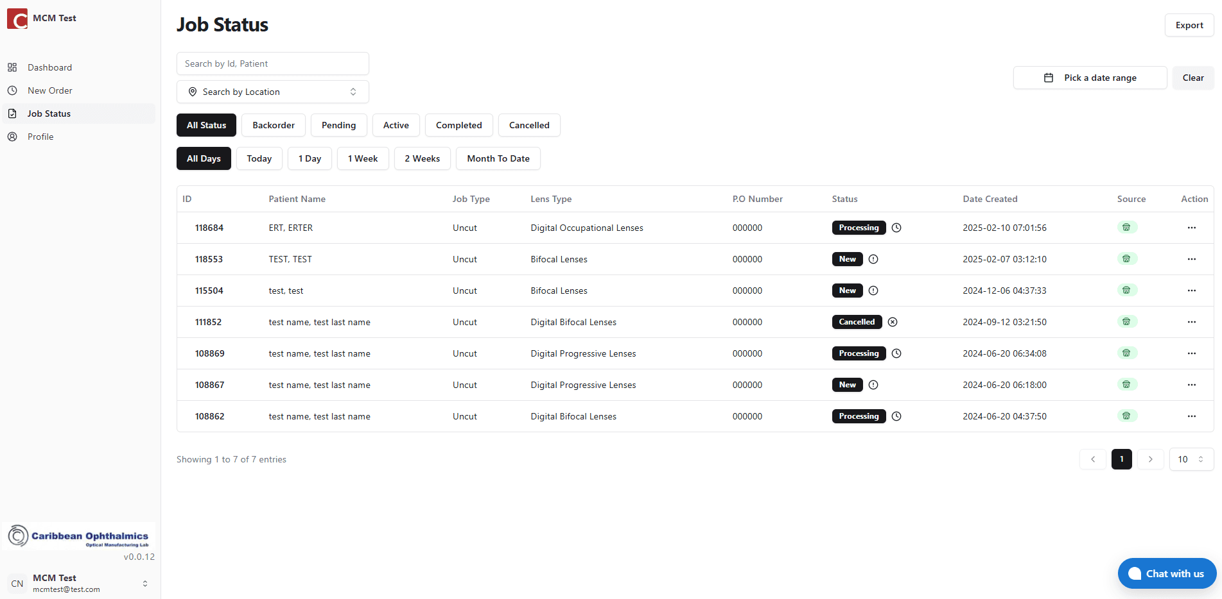Image resolution: width=1222 pixels, height=599 pixels.
Task: Click the Search by Id, Patient field
Action: 272,63
